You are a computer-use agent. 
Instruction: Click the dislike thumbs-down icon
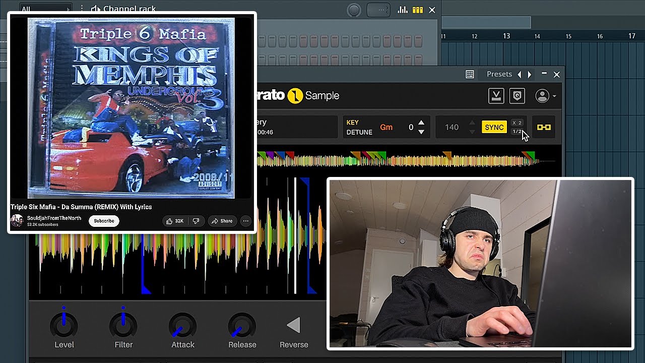196,221
